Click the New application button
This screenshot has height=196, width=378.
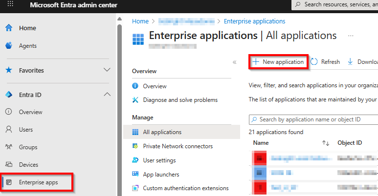pyautogui.click(x=278, y=62)
